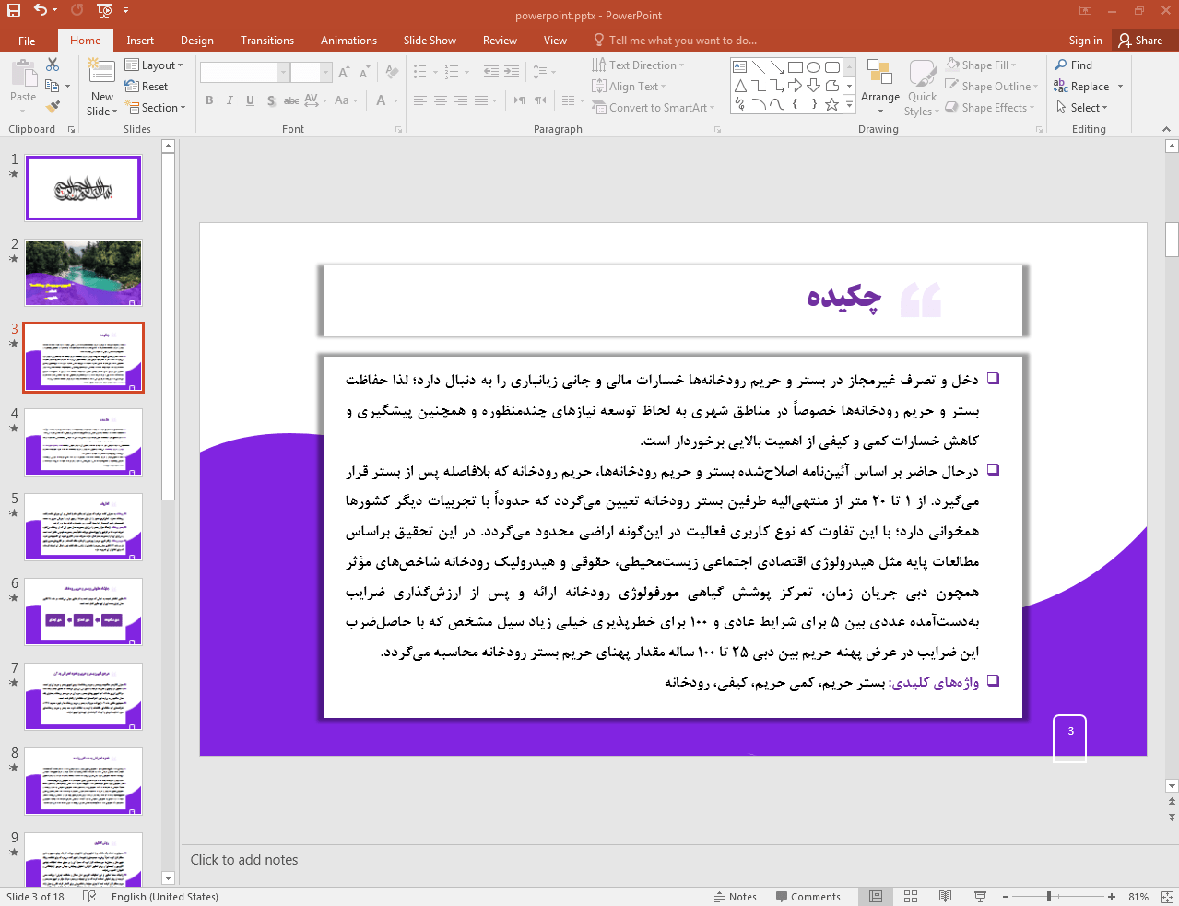The height and width of the screenshot is (906, 1179).
Task: Expand the Layout dropdown
Action: pyautogui.click(x=154, y=65)
